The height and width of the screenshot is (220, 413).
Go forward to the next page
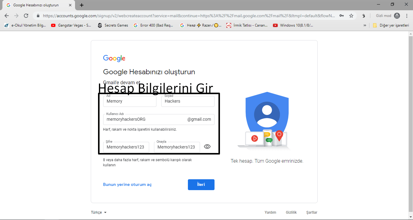click(x=16, y=16)
